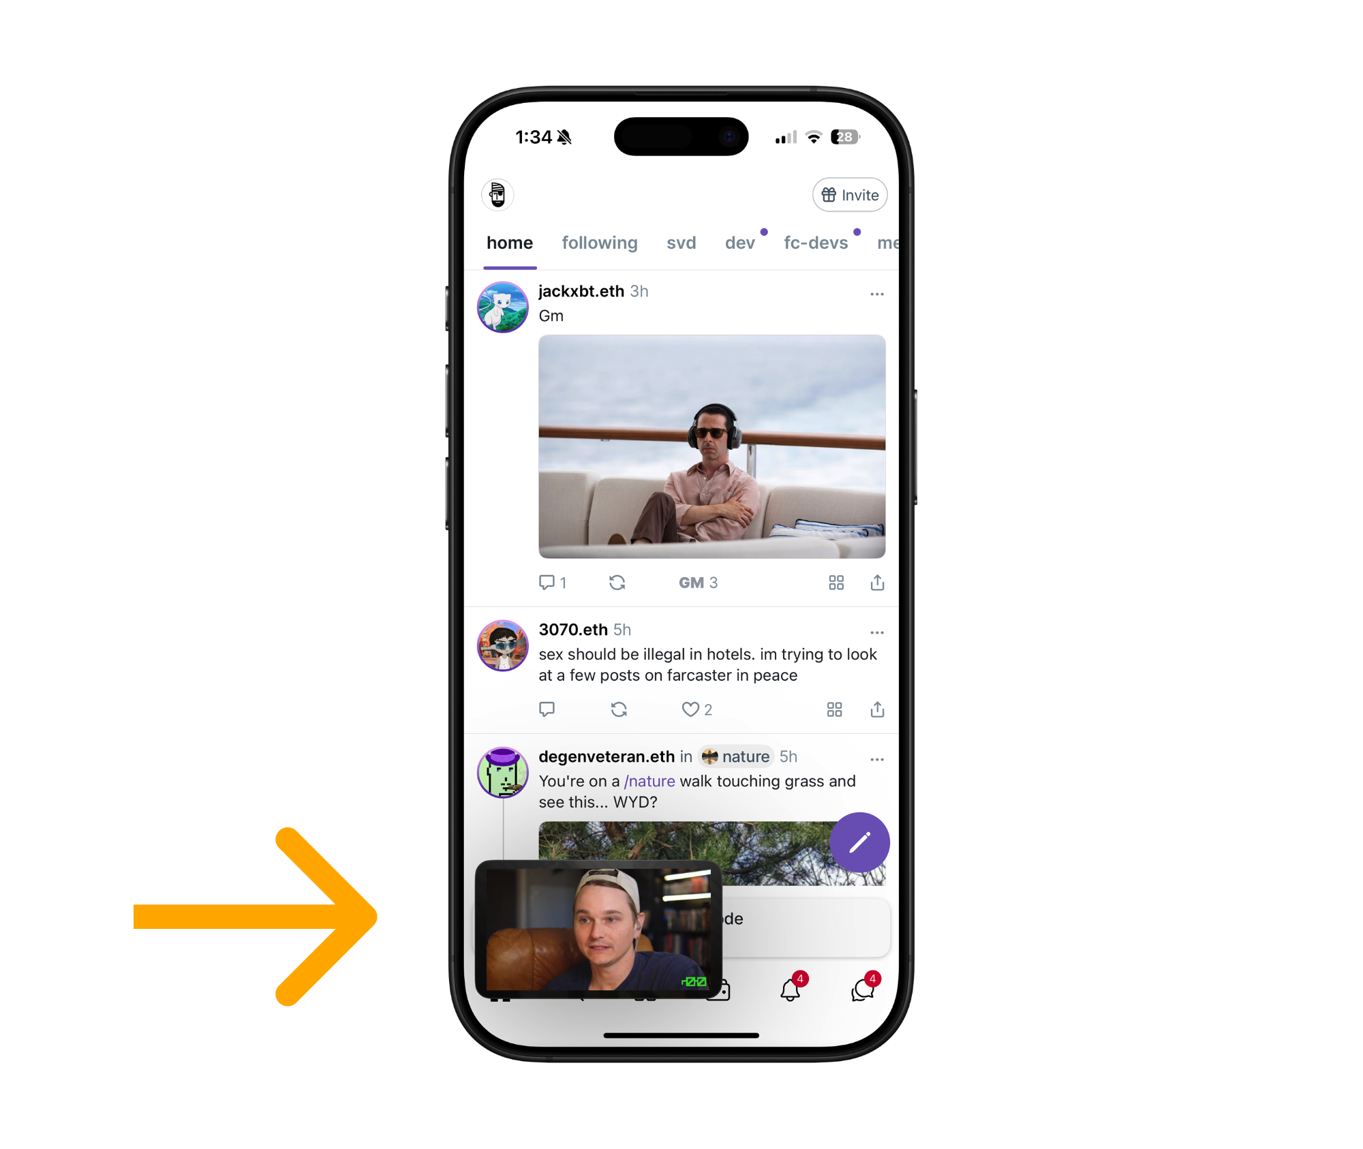Toggle recast on 3070.eth post
Viewport: 1363px width, 1149px height.
[x=619, y=709]
